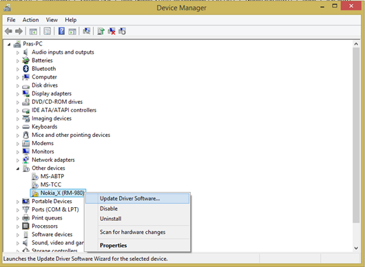This screenshot has height=267, width=365.
Task: Choose Update Driver Software from context menu
Action: (x=137, y=198)
